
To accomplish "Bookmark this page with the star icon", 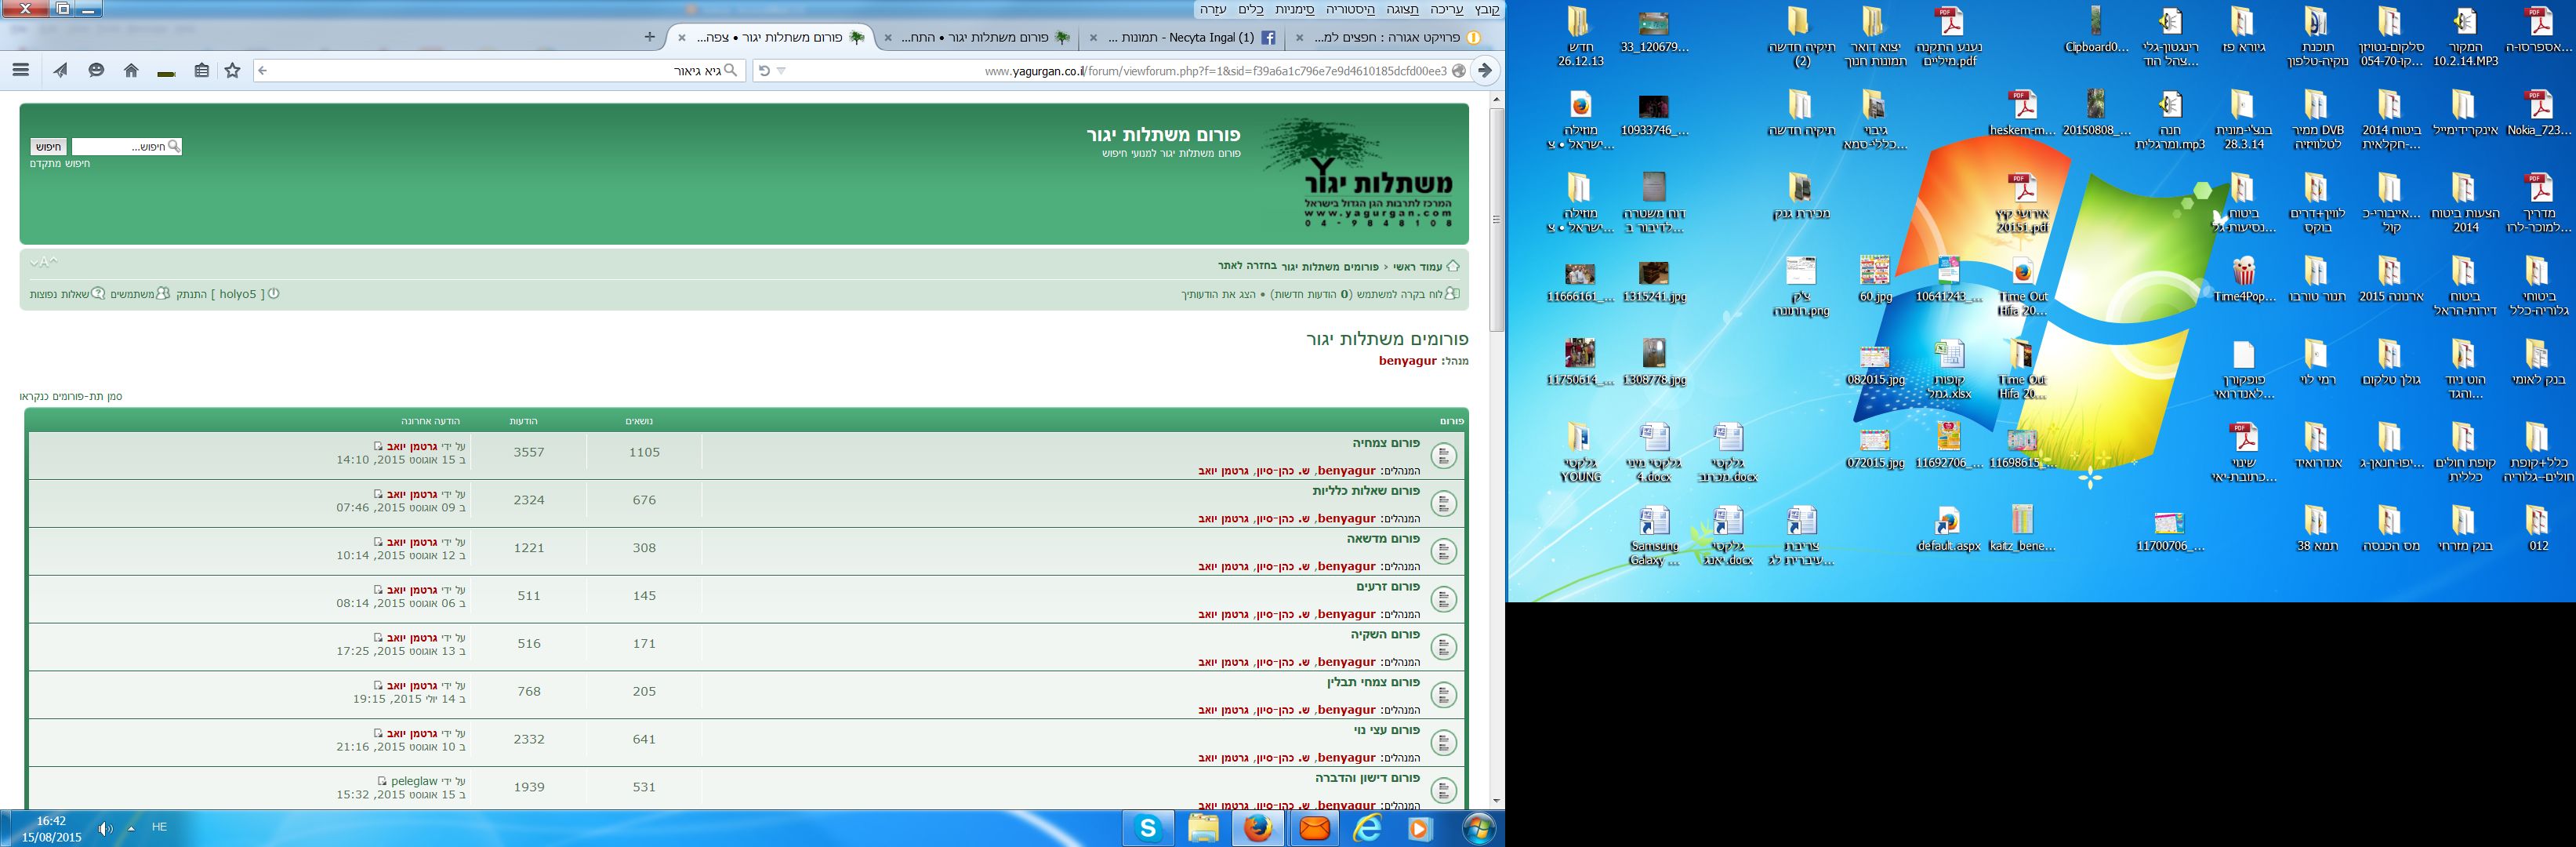I will [233, 70].
